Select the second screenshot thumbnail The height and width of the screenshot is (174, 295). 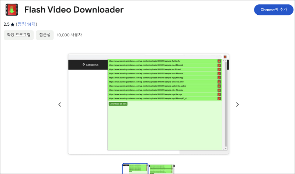click(162, 168)
